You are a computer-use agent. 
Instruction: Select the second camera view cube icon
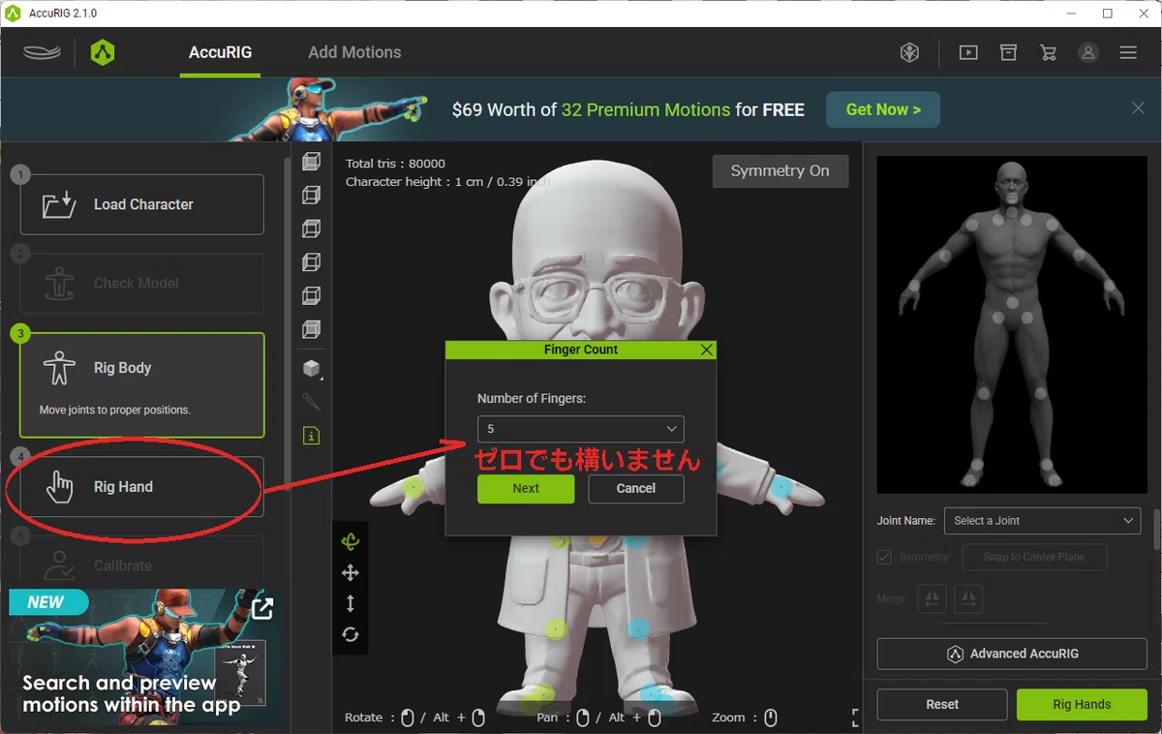311,195
